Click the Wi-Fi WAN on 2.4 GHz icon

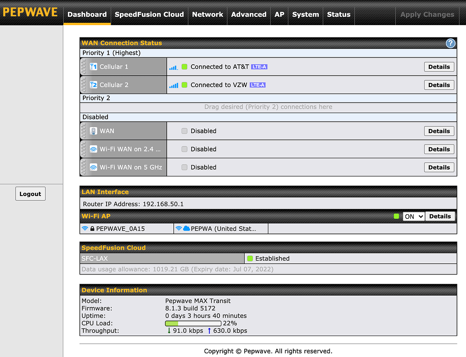coord(93,149)
